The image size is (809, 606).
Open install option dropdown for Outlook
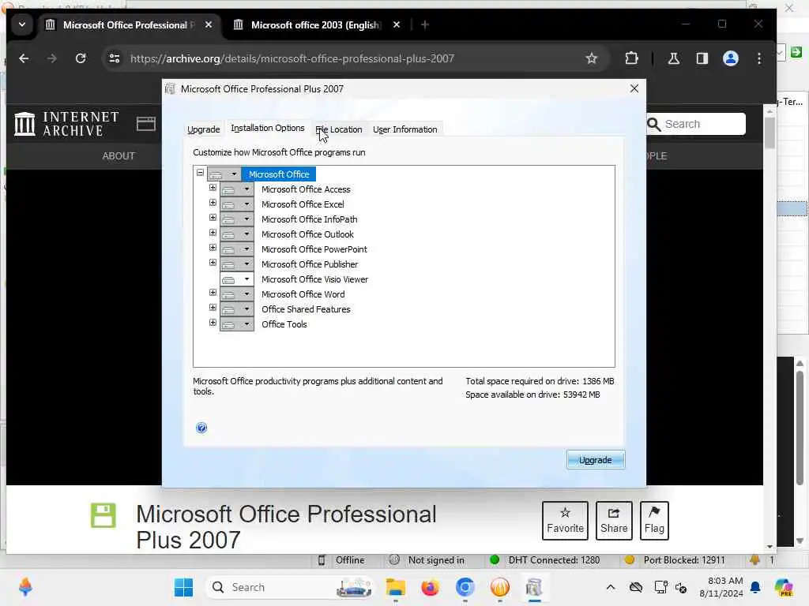(x=237, y=234)
